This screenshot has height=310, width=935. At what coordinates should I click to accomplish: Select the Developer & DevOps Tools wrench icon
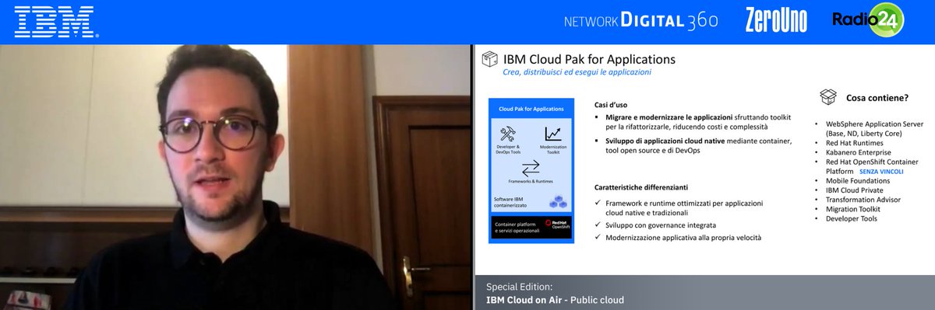tap(508, 134)
